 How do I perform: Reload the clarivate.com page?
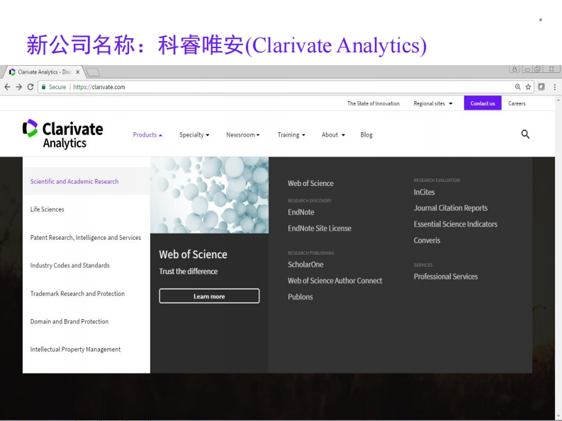pyautogui.click(x=30, y=87)
